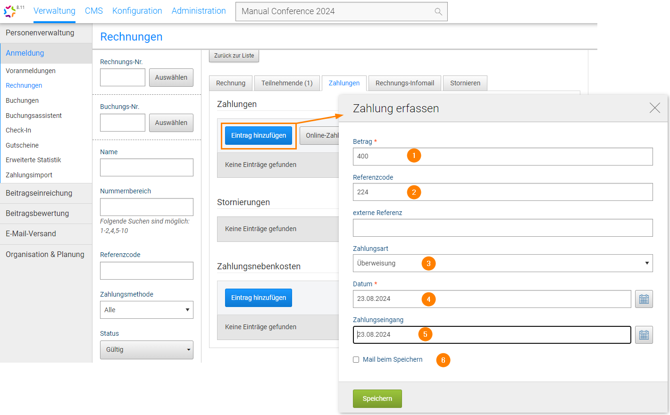Viewport: 670px width, 415px height.
Task: Click Zurück zur Liste button
Action: 234,56
